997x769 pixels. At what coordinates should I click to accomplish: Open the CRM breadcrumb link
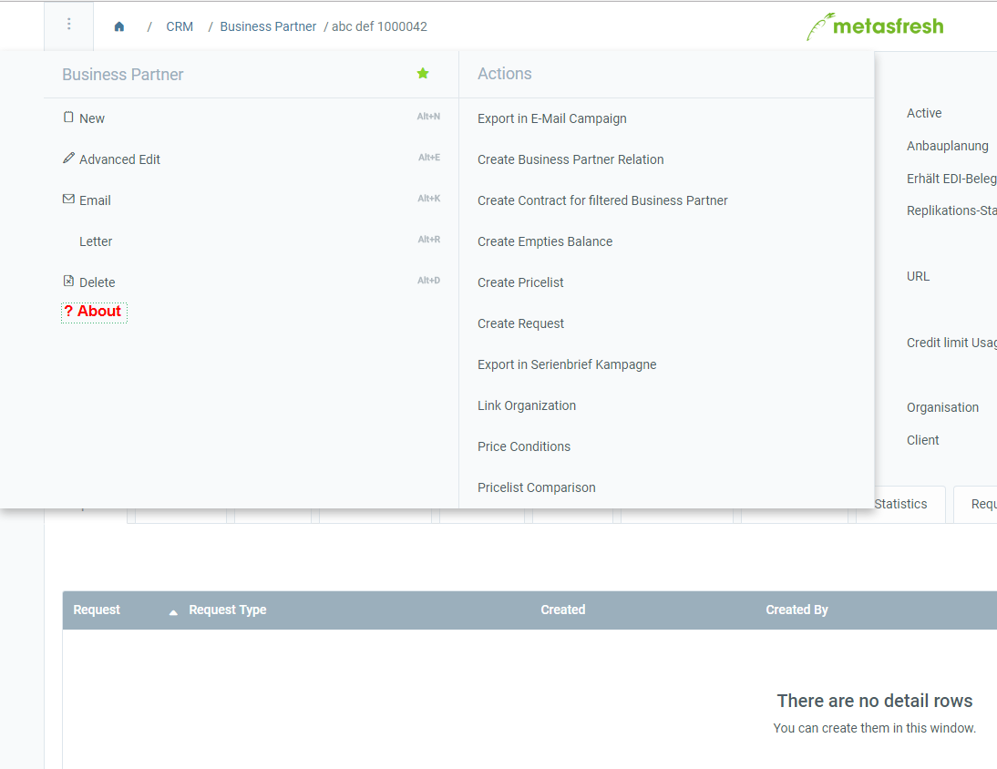coord(179,26)
